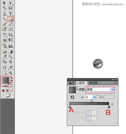The width and height of the screenshot is (126, 134).
Task: Select the Magic Wand tool
Action: [4, 8]
